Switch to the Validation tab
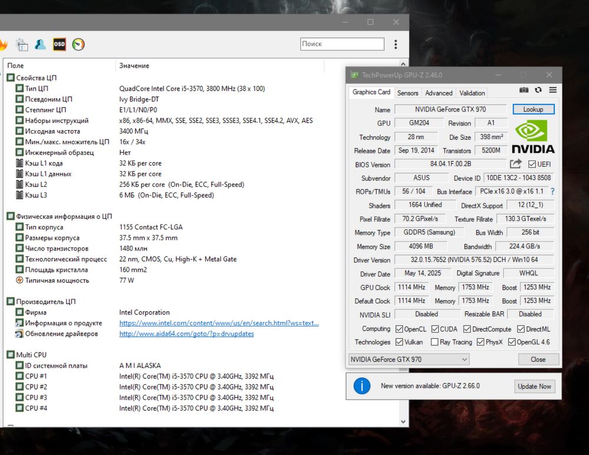The image size is (589, 455). click(x=472, y=93)
